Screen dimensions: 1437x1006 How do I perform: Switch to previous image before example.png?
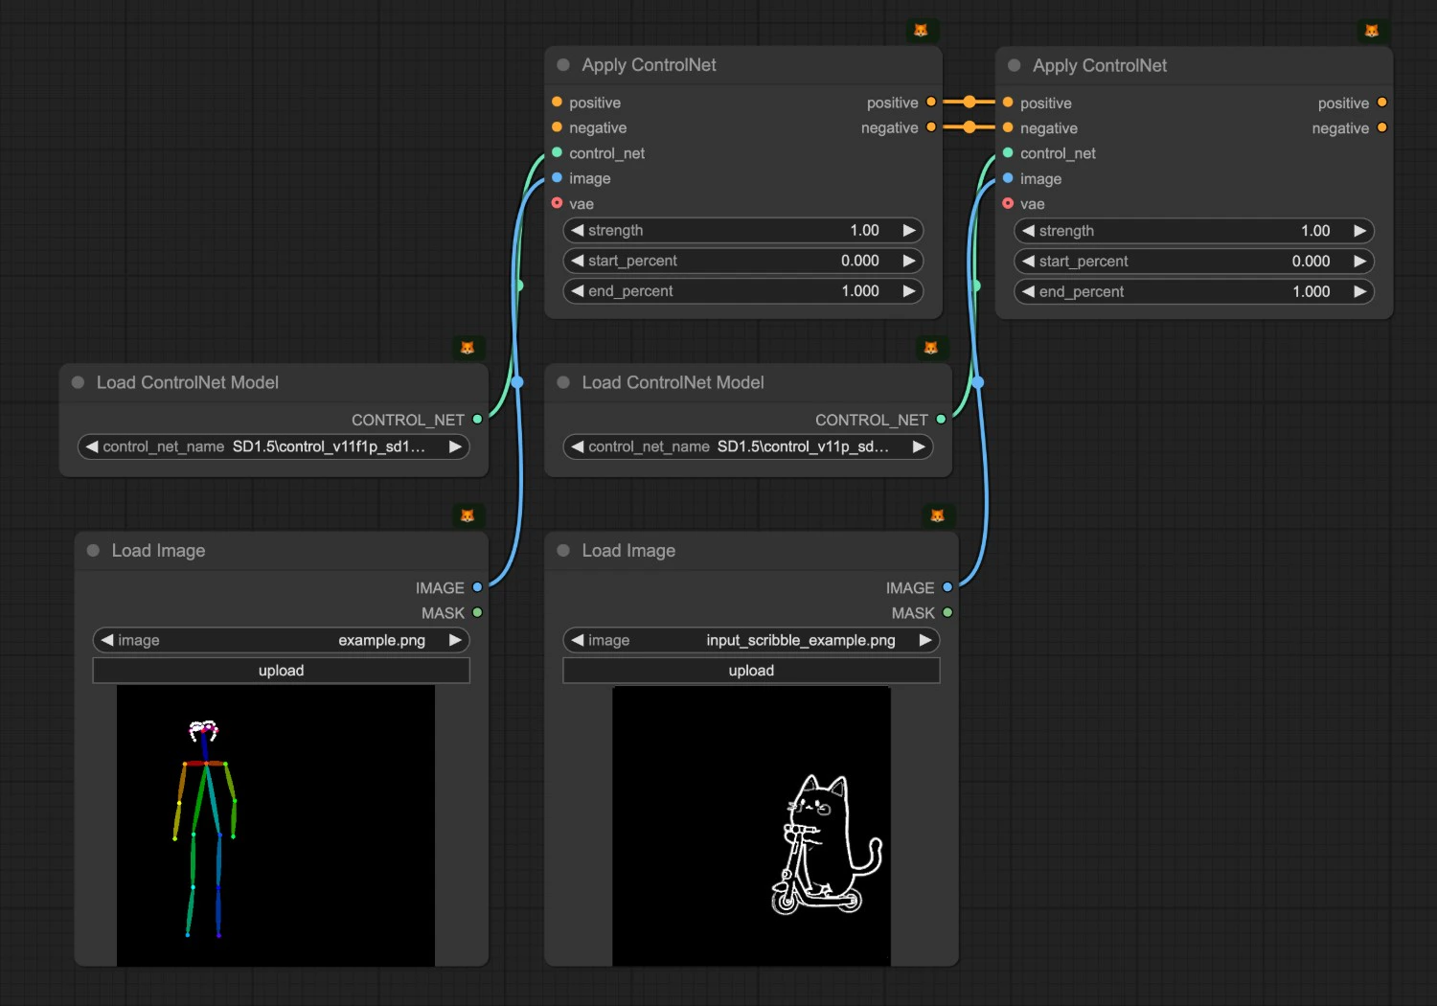coord(107,640)
